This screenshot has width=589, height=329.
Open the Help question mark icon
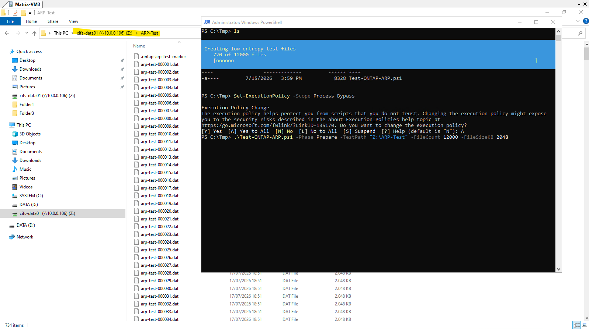[x=586, y=21]
